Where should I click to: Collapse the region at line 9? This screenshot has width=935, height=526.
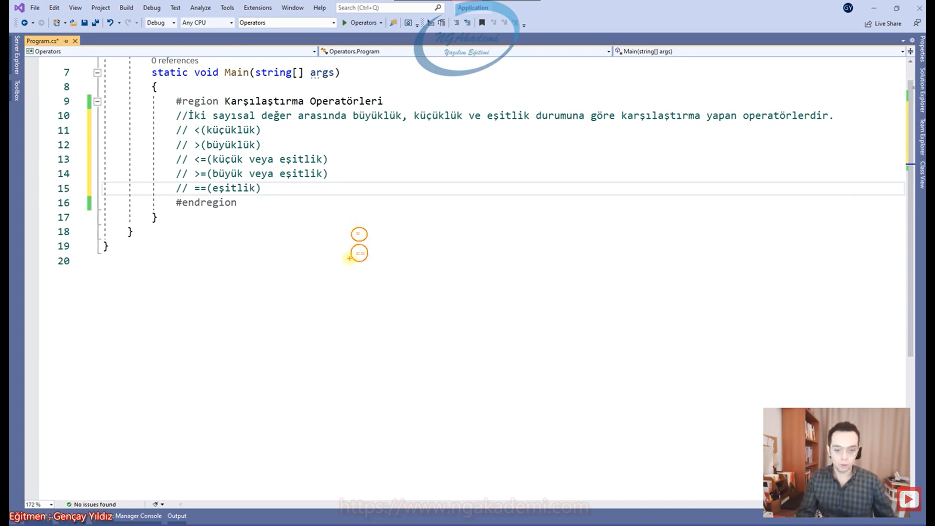(97, 102)
